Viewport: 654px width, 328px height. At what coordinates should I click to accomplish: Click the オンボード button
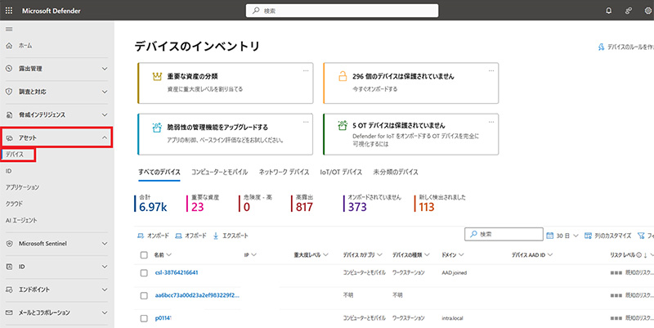(153, 236)
